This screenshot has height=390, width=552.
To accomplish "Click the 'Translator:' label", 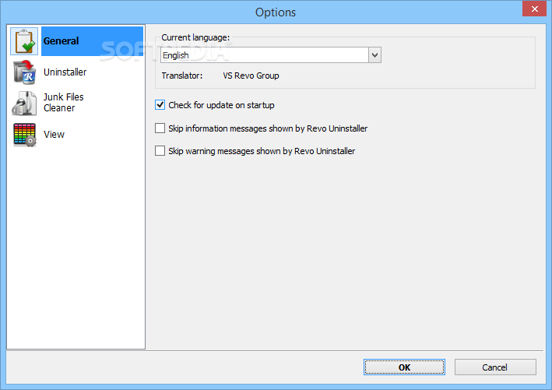I will click(x=182, y=76).
